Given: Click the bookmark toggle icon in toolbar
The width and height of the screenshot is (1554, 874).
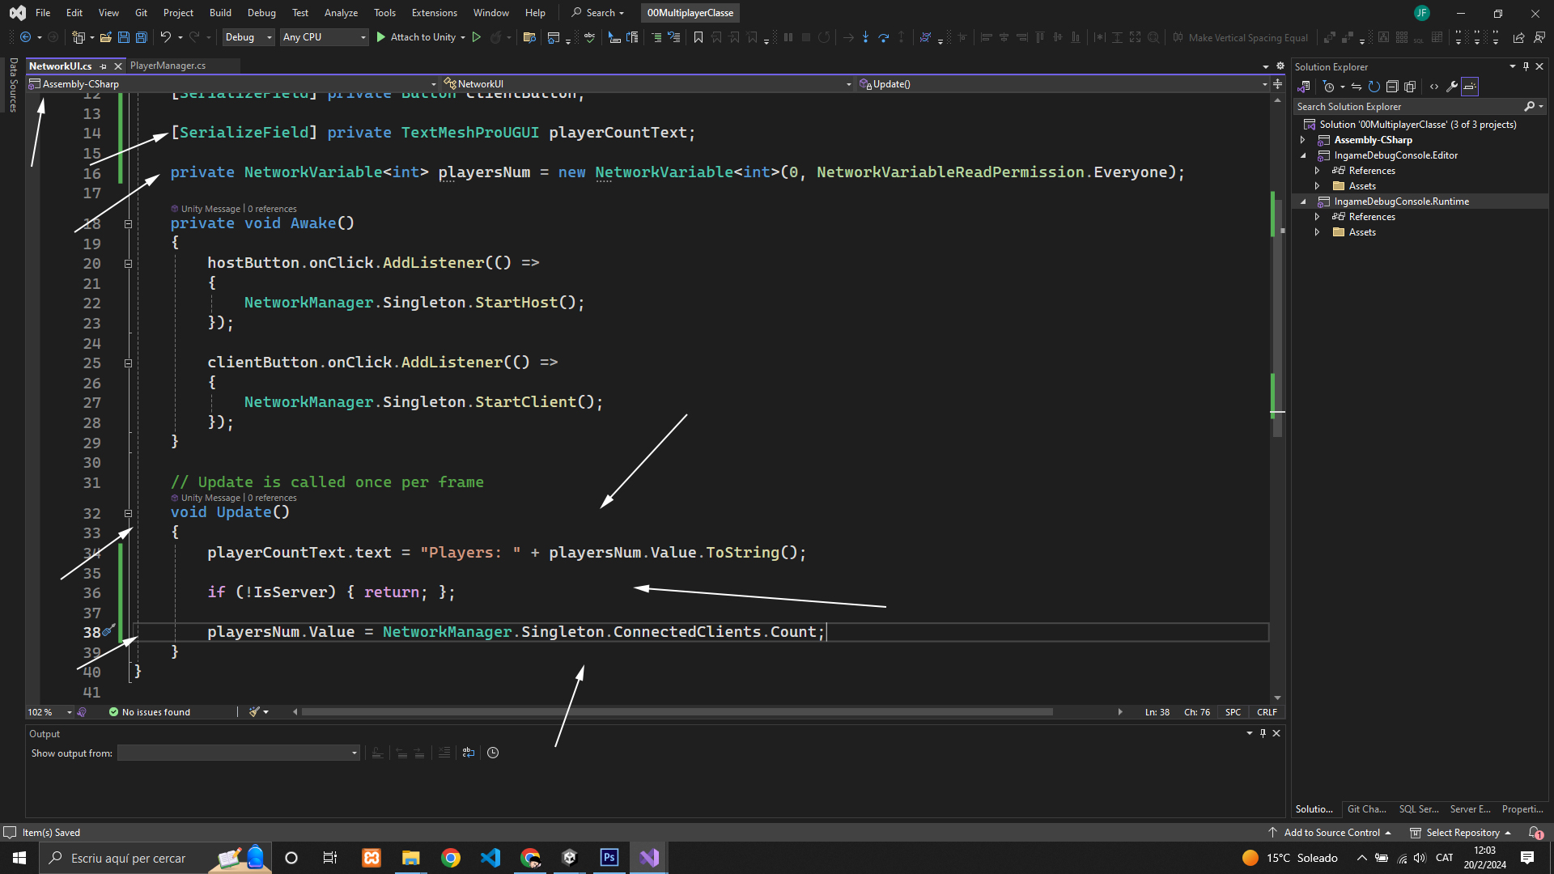Looking at the screenshot, I should pyautogui.click(x=698, y=37).
